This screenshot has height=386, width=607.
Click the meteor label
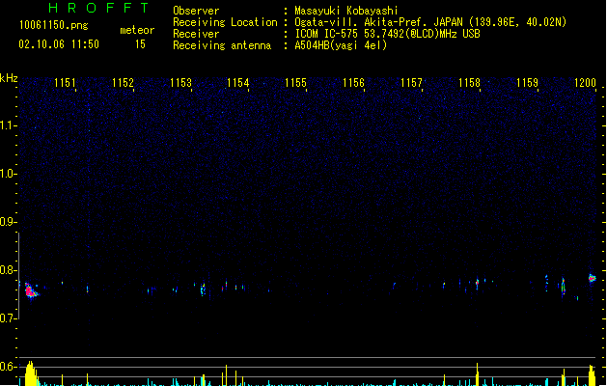(137, 30)
